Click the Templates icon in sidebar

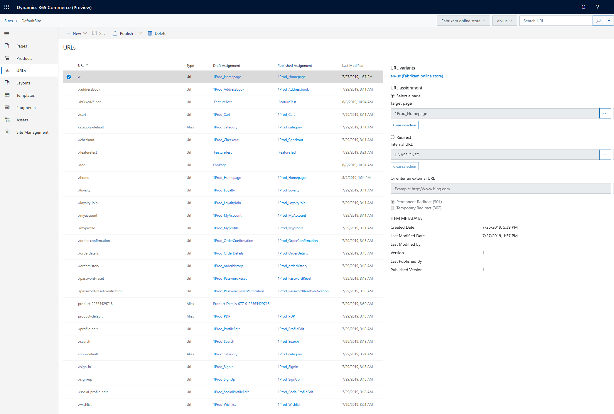pos(7,95)
